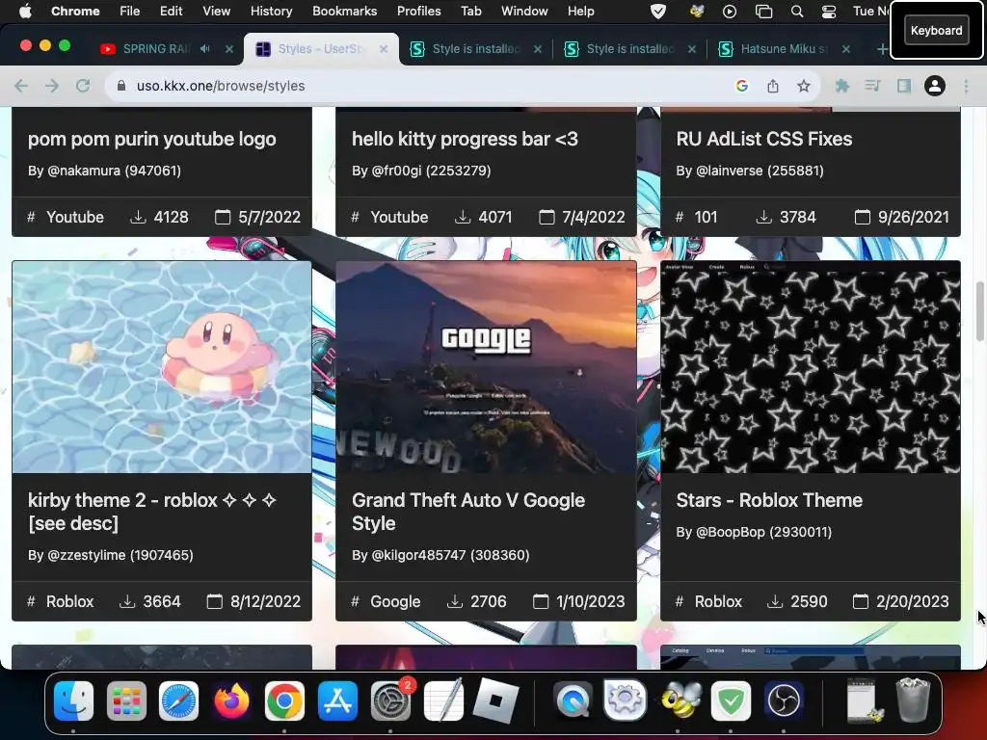The height and width of the screenshot is (740, 987).
Task: Bookmark this page with the star icon
Action: (x=804, y=86)
